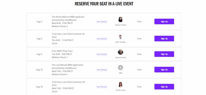Select the Reed Arnold name label
This screenshot has height=95, width=206.
(x=121, y=58)
